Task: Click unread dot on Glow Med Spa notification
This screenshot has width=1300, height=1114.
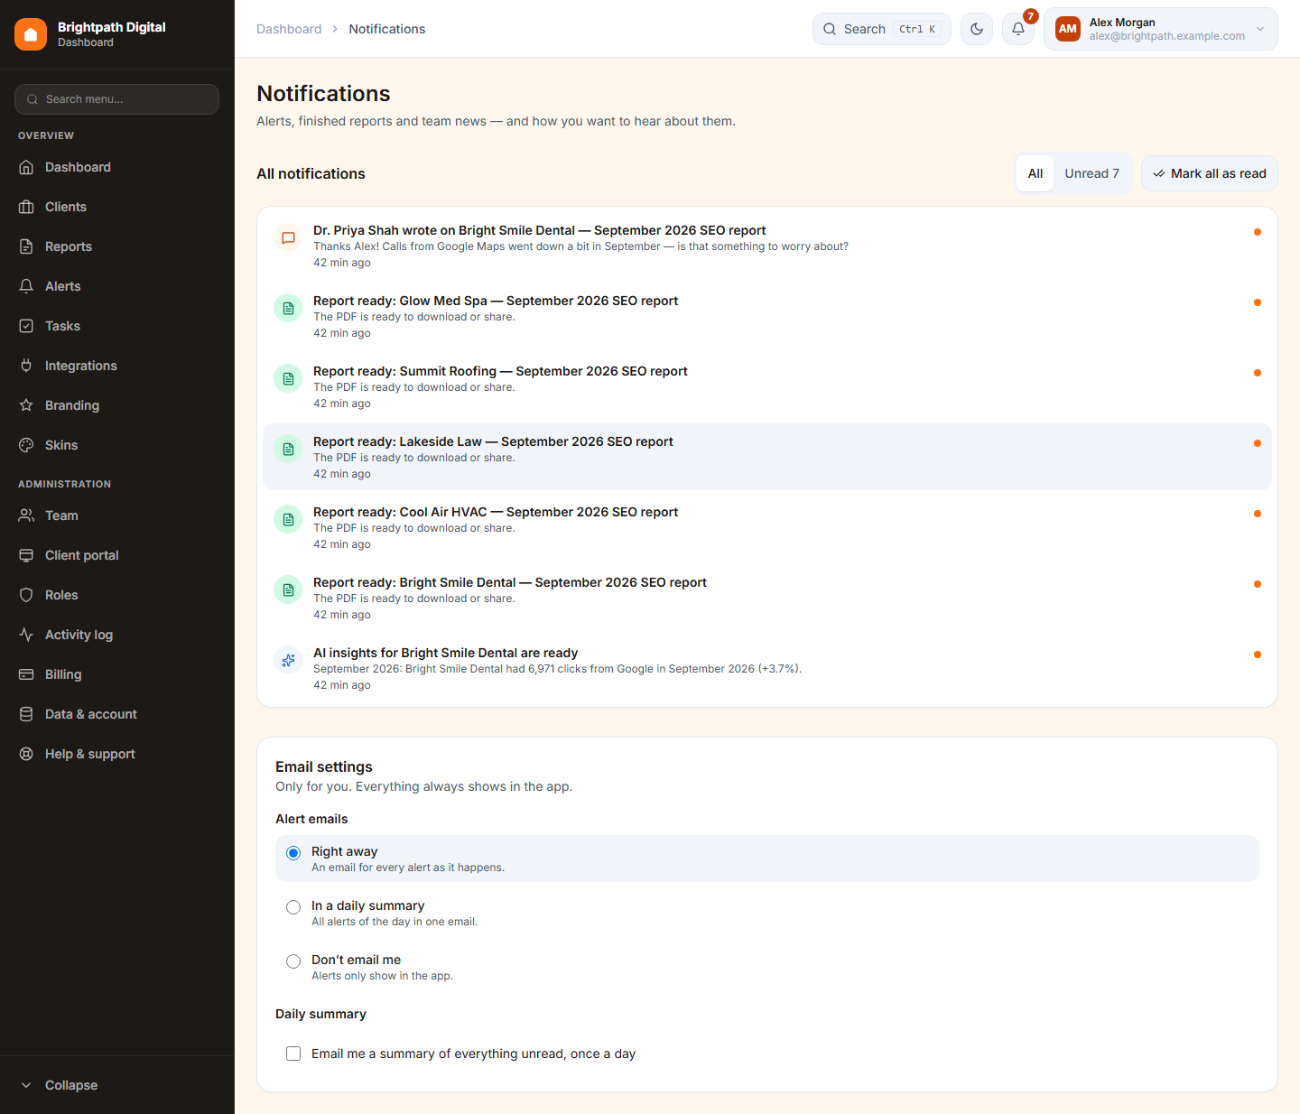Action: (1258, 302)
